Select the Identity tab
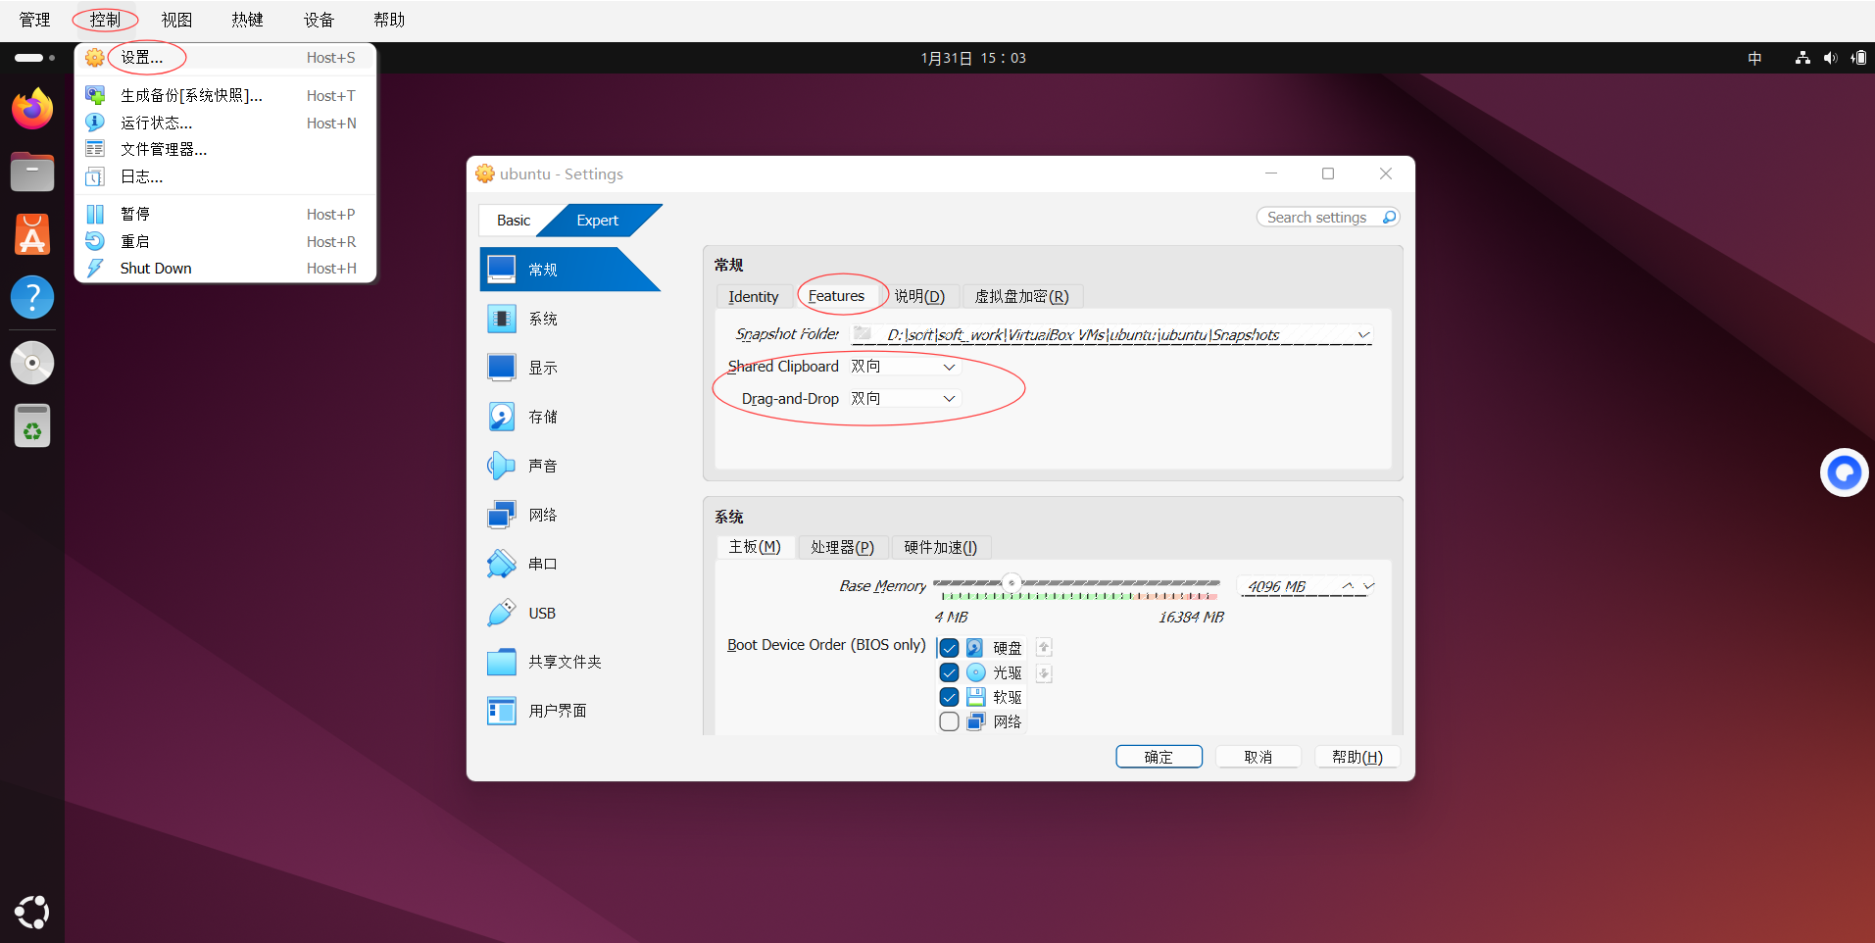 [x=754, y=297]
